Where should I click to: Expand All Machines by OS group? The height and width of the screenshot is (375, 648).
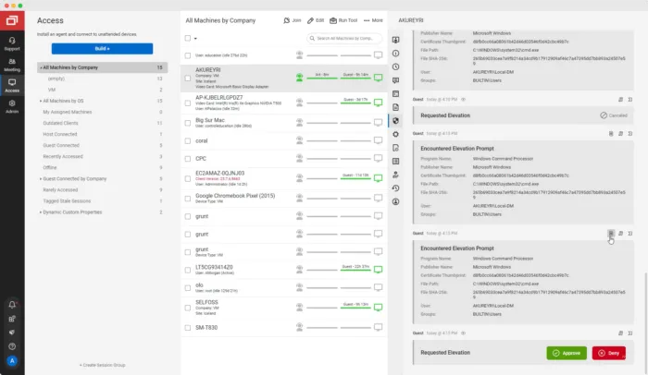point(40,100)
